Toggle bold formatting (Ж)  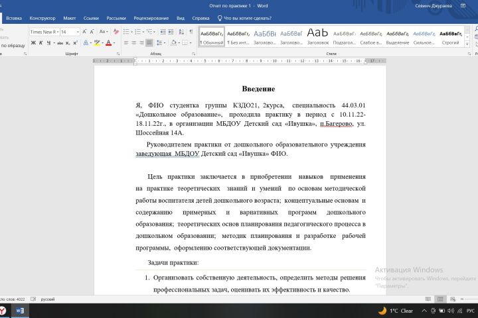33,43
